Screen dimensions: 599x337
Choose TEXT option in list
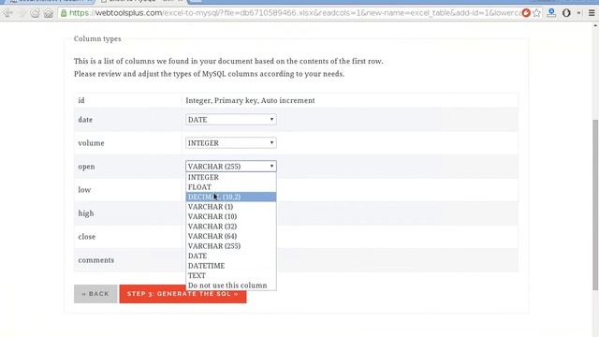[231, 276]
